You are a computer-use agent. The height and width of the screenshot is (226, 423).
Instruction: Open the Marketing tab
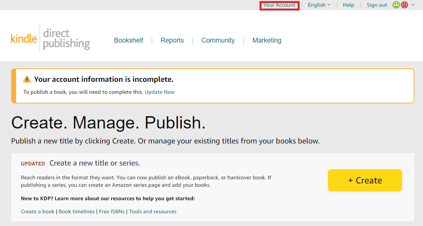pos(267,40)
